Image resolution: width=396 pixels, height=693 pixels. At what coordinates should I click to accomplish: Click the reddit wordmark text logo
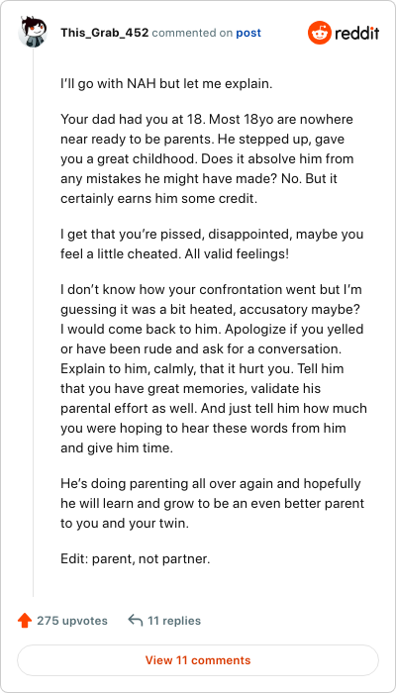click(x=356, y=33)
